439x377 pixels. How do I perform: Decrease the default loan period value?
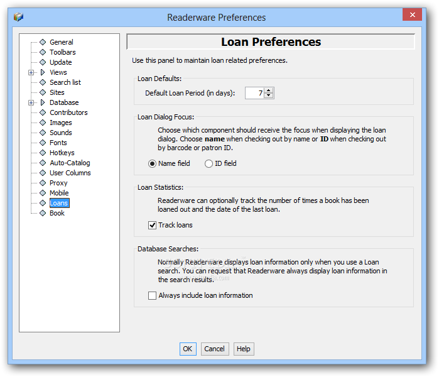pyautogui.click(x=269, y=96)
